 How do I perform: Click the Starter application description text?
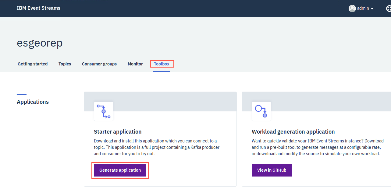[157, 147]
